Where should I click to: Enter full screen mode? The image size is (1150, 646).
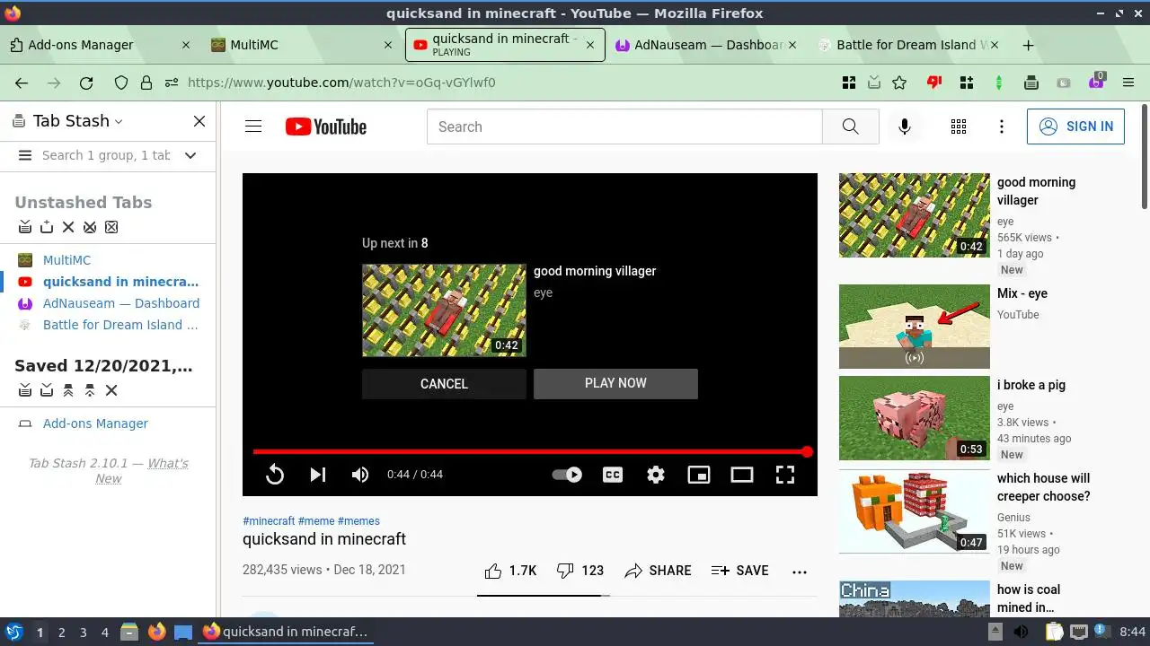point(785,475)
